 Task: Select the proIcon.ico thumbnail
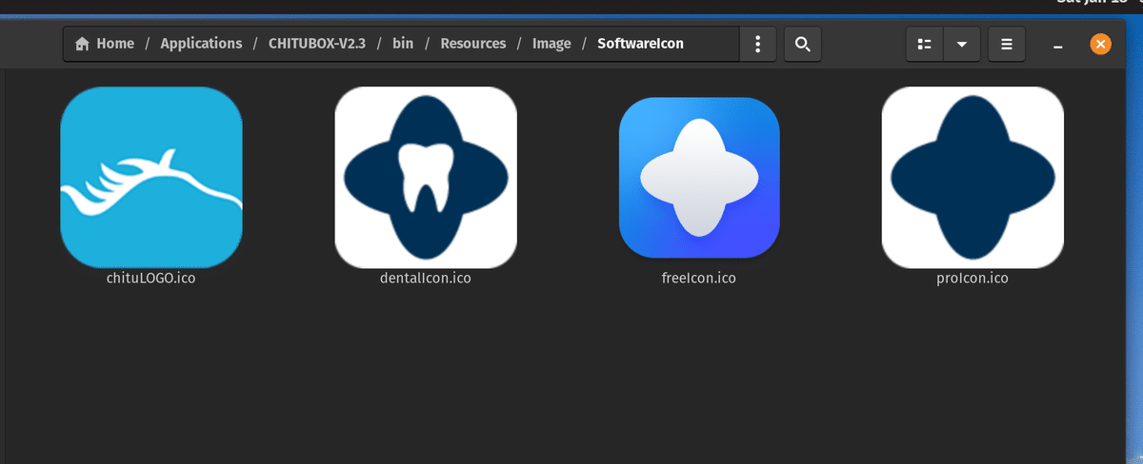coord(973,177)
